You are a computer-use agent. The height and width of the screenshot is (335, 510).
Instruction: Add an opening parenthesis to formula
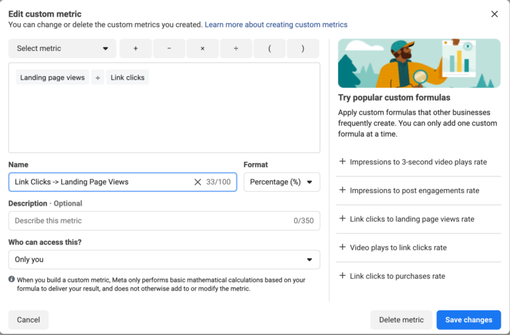(270, 48)
